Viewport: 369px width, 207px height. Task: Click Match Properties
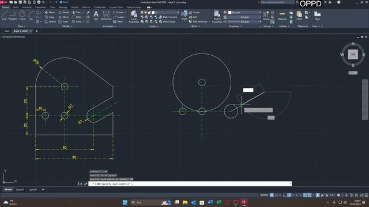pyautogui.click(x=217, y=17)
